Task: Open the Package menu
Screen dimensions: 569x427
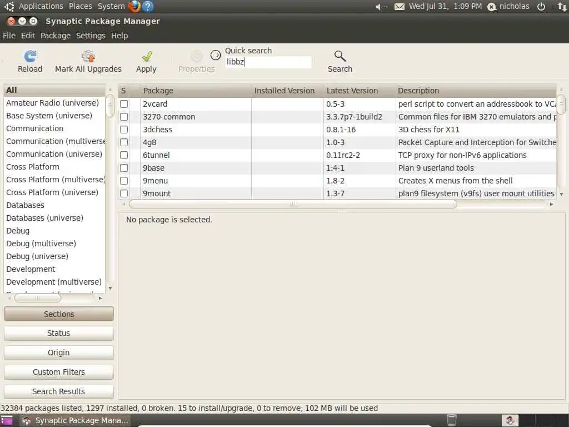Action: [x=56, y=36]
